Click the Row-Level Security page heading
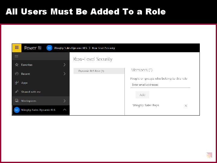This screenshot has width=217, height=163. tap(93, 59)
